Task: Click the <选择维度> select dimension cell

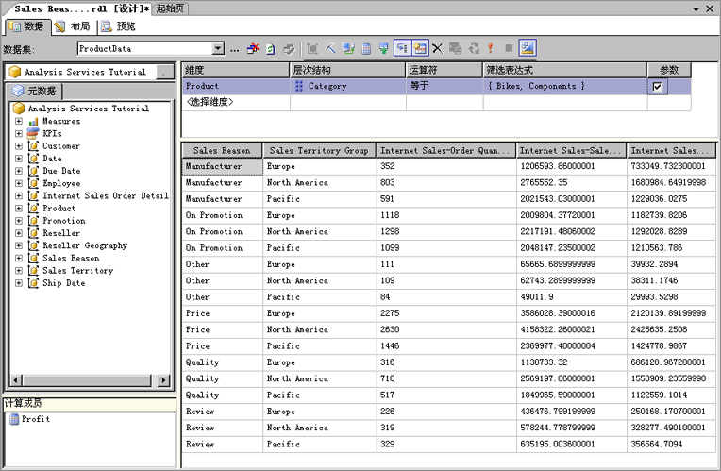Action: click(x=210, y=102)
